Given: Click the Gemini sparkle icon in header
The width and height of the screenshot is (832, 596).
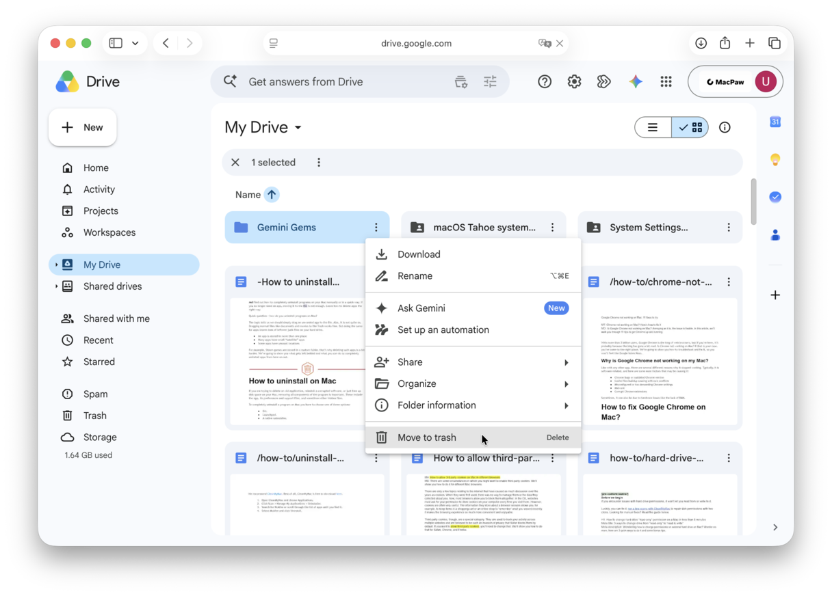Looking at the screenshot, I should coord(636,81).
